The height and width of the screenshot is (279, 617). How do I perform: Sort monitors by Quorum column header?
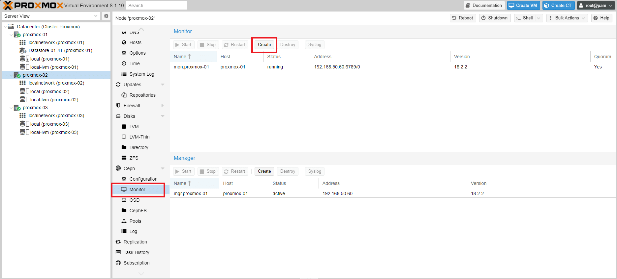coord(602,57)
